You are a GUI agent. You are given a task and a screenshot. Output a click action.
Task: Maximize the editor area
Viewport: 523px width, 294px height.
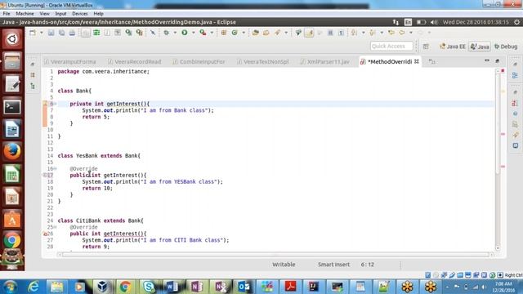pos(498,60)
